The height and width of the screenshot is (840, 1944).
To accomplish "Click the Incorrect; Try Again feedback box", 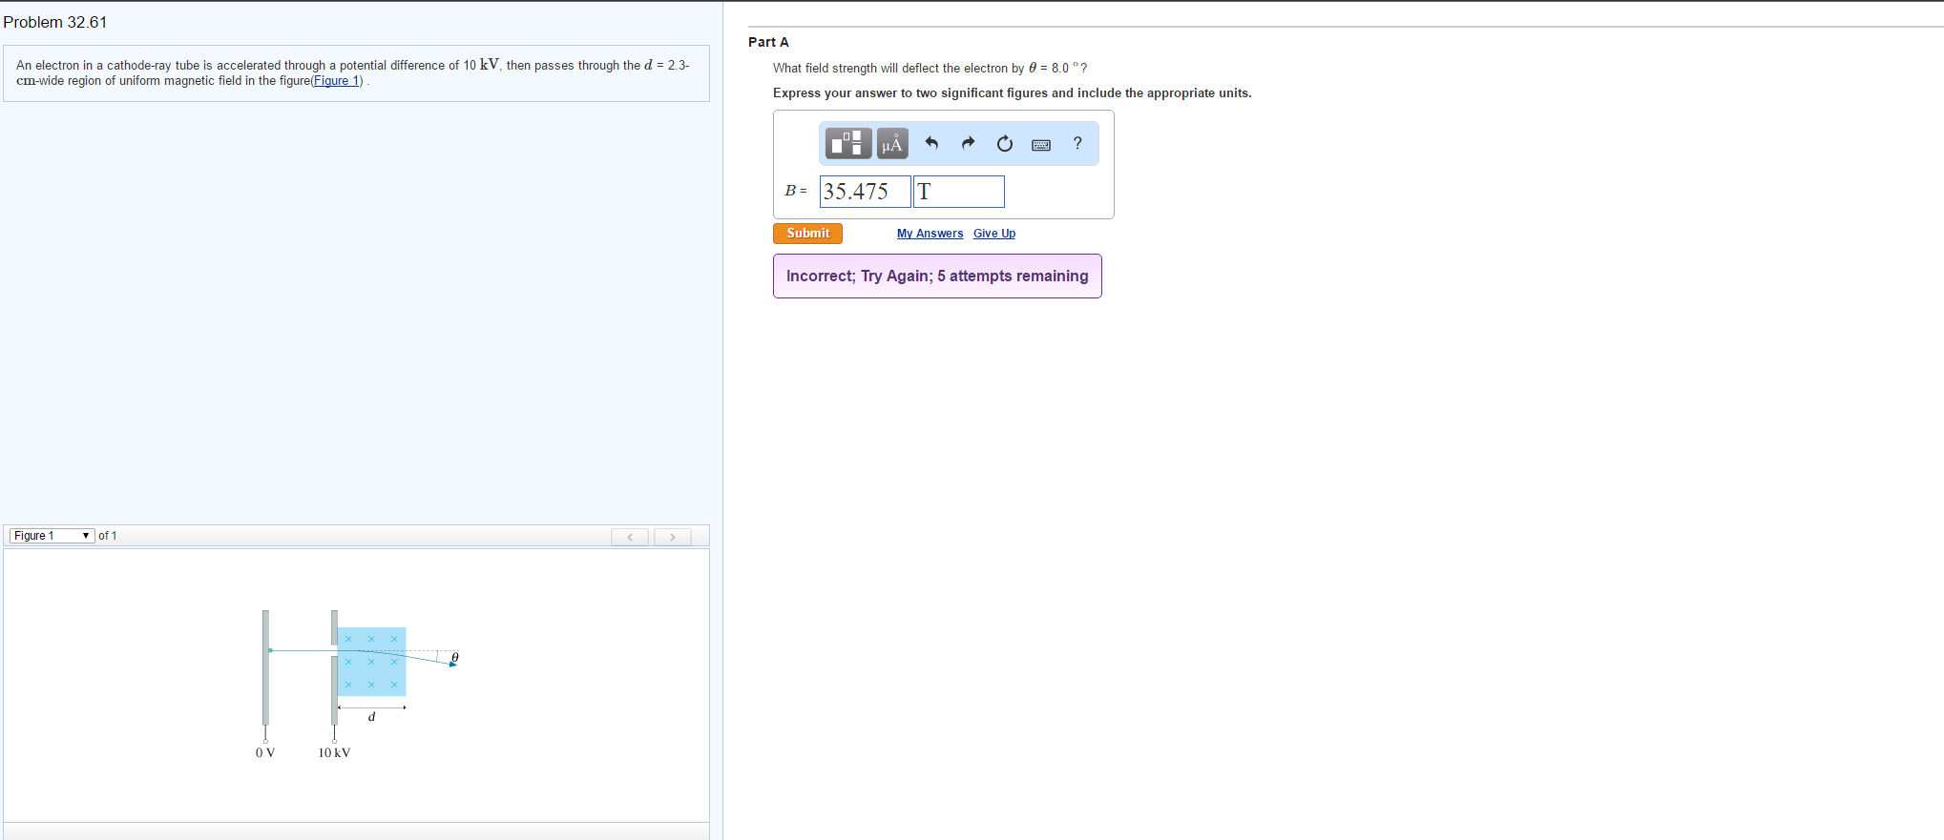I will tap(936, 277).
